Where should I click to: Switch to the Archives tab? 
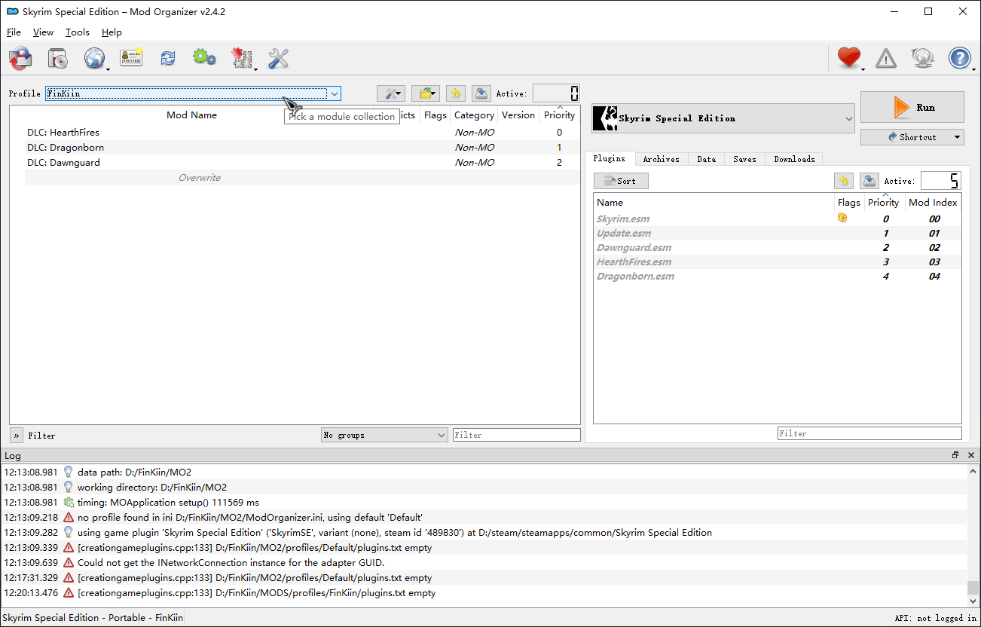(x=661, y=159)
